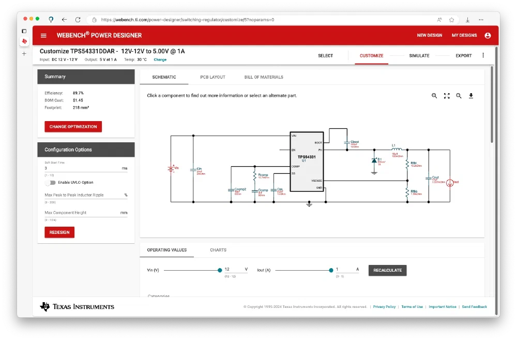Open the three-dot more options menu beside Export

[x=483, y=55]
